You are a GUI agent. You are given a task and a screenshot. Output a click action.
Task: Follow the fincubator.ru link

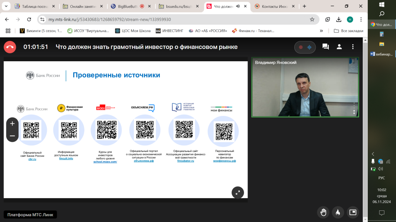(x=186, y=161)
